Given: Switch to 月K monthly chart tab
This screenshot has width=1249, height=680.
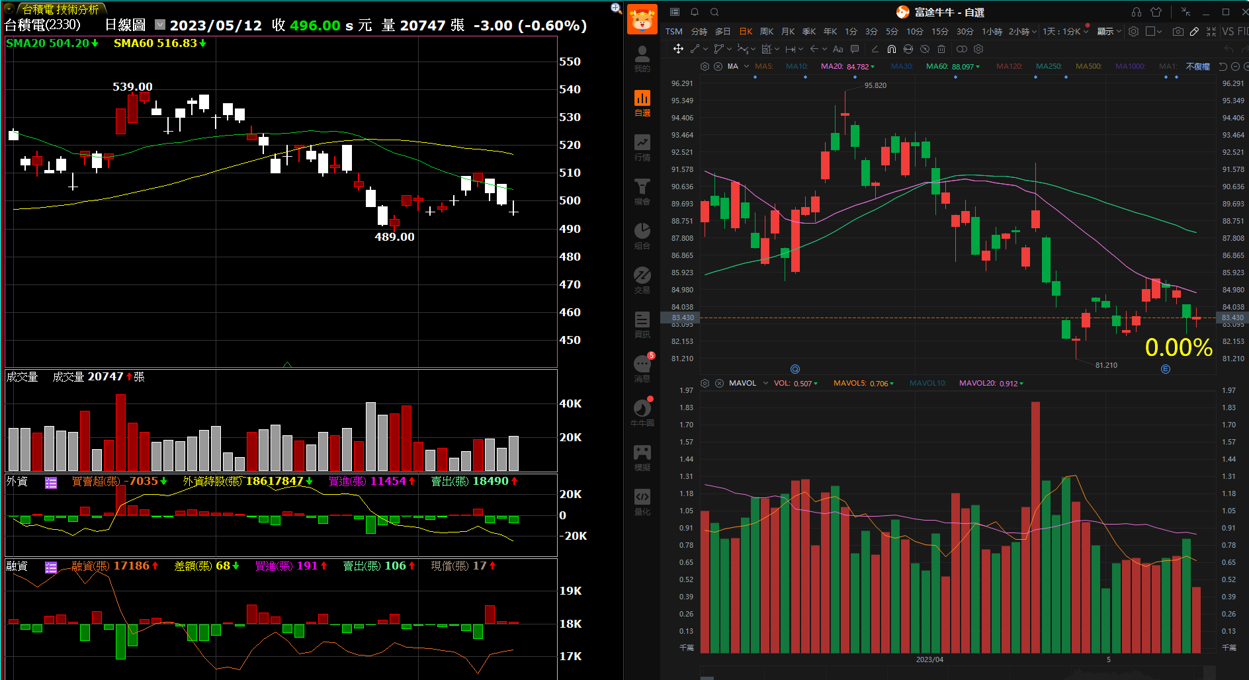Looking at the screenshot, I should (788, 31).
